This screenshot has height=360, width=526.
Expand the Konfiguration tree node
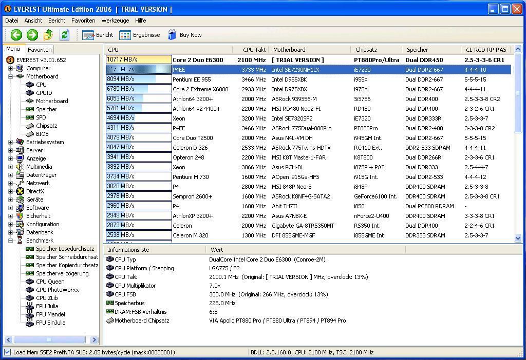coord(10,225)
